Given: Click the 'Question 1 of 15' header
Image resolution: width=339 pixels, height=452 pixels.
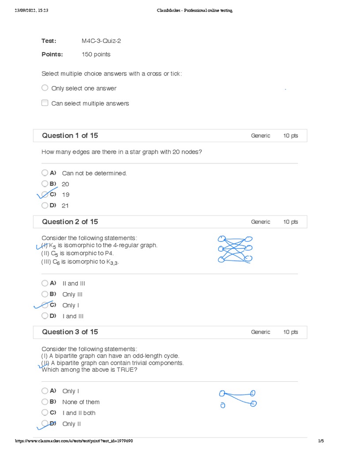Looking at the screenshot, I should (x=70, y=136).
